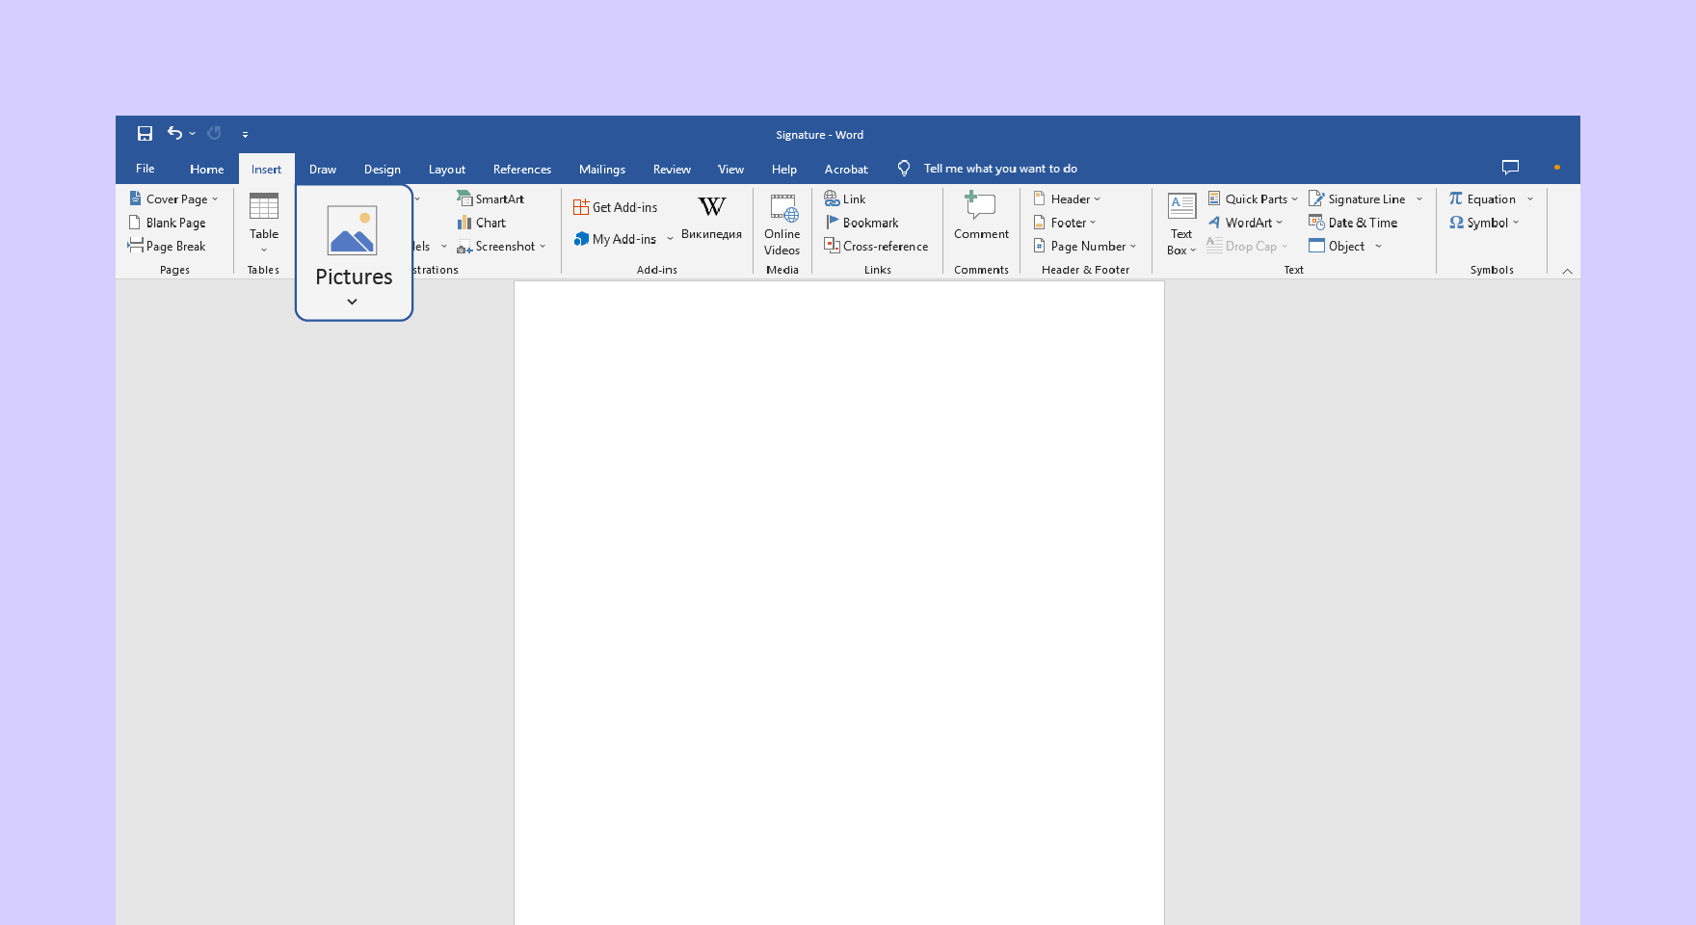
Task: Expand the Equation dropdown arrow
Action: point(1530,198)
